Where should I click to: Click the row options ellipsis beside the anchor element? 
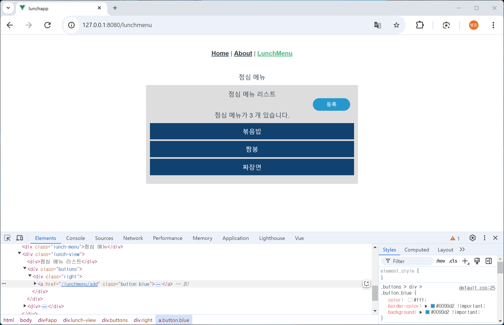[x=4, y=284]
